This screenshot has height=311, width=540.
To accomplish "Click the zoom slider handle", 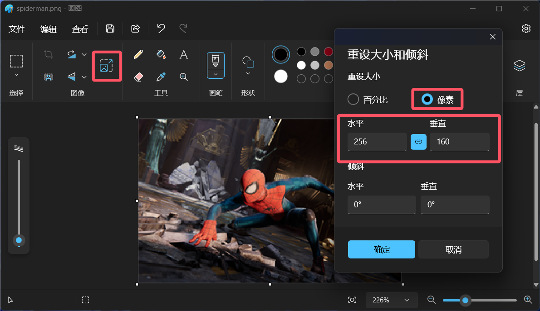I will pyautogui.click(x=465, y=300).
